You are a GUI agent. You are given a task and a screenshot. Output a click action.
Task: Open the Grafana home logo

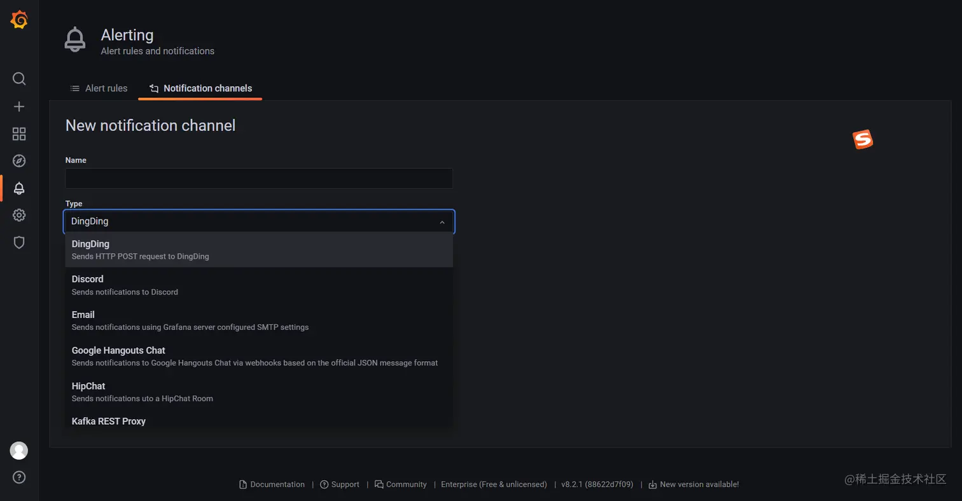pyautogui.click(x=19, y=20)
